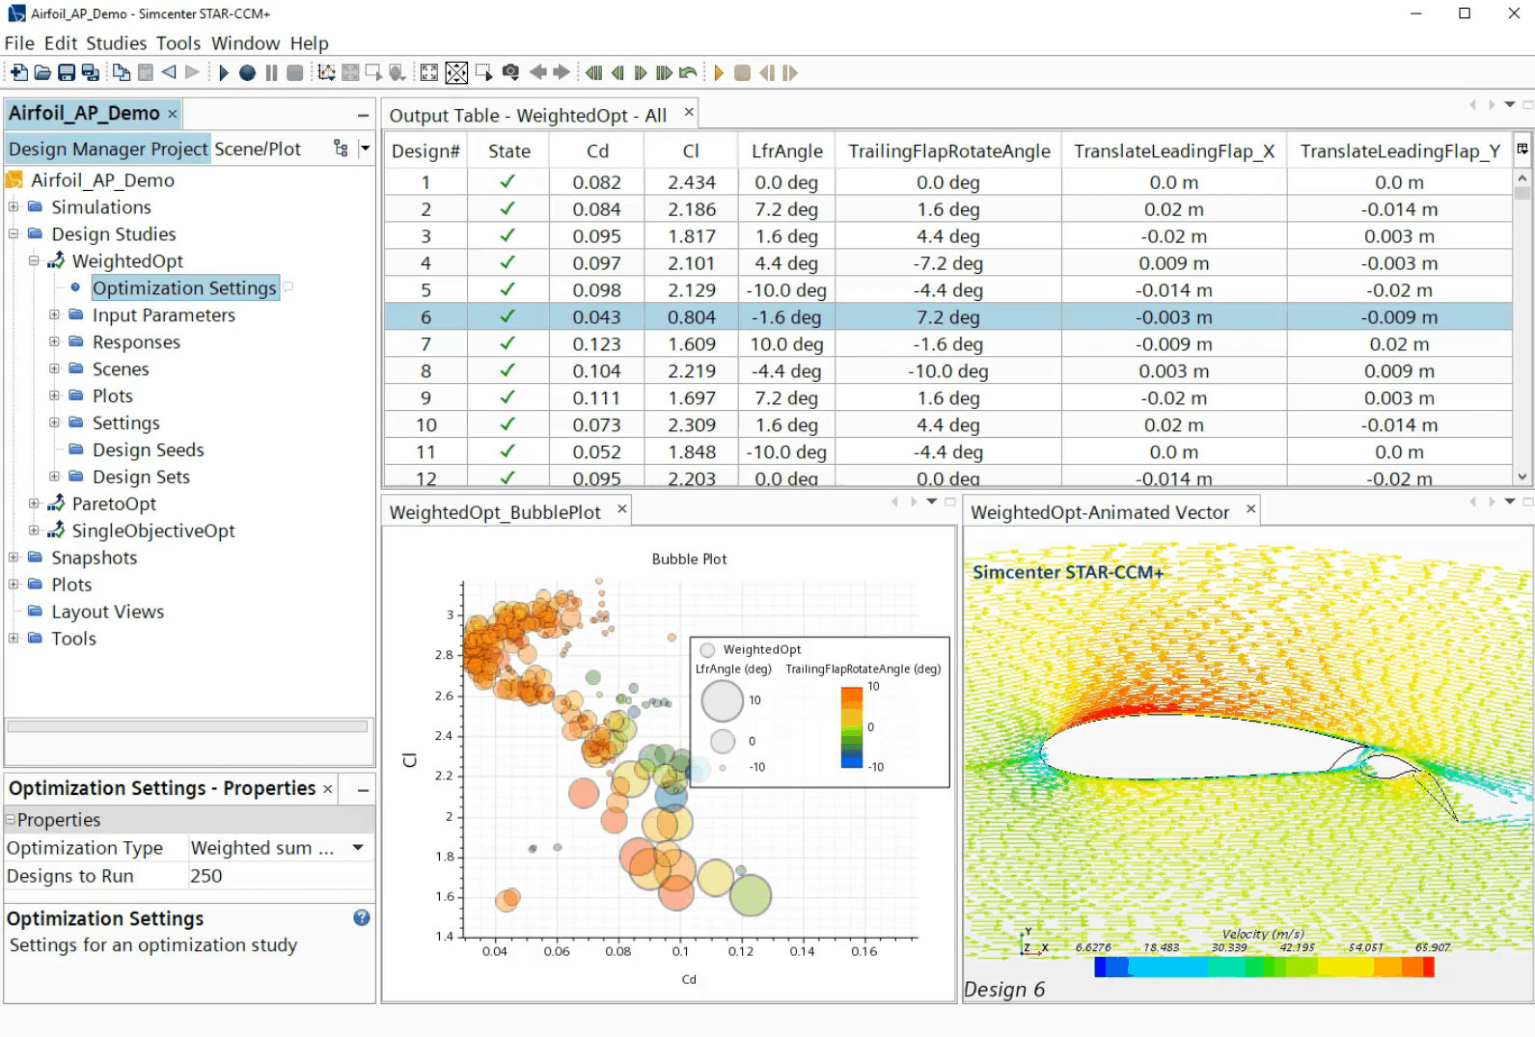1535x1037 pixels.
Task: Switch to the Scene/Plot tab
Action: point(258,149)
